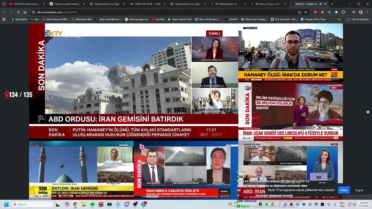372x209 pixels.
Task: Navigate back in the browser
Action: coord(4,12)
